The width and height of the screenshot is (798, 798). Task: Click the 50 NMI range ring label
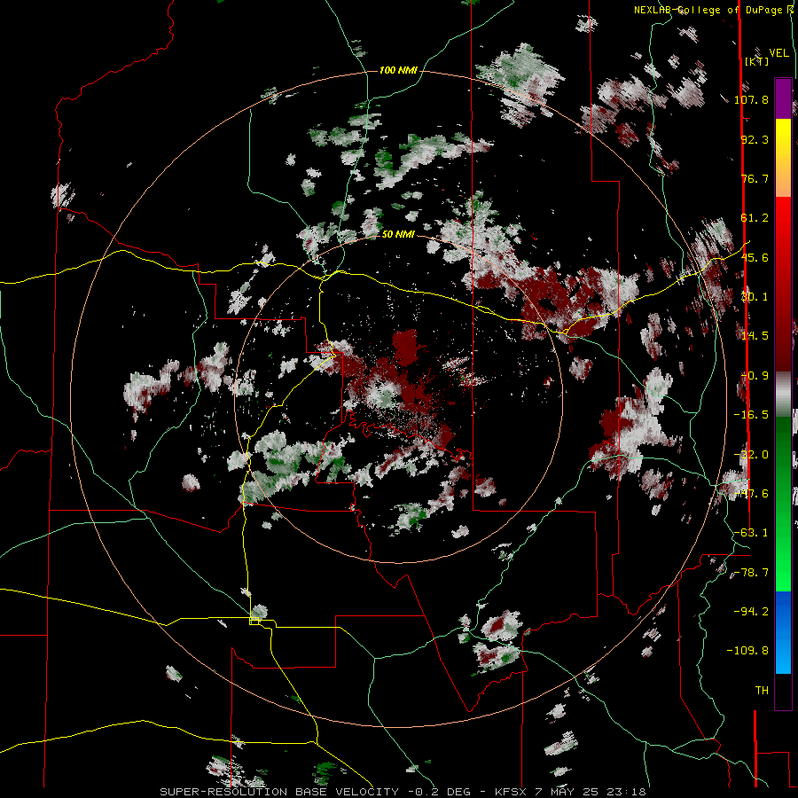pyautogui.click(x=398, y=235)
